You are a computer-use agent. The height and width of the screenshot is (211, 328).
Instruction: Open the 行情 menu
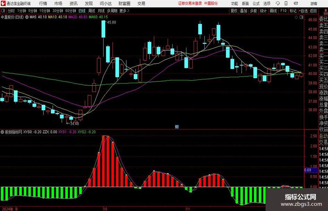click(x=43, y=3)
